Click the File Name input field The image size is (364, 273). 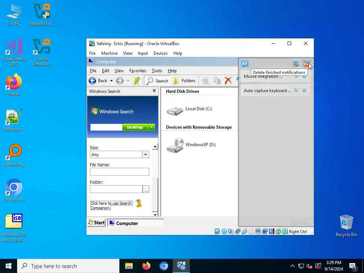pyautogui.click(x=119, y=172)
